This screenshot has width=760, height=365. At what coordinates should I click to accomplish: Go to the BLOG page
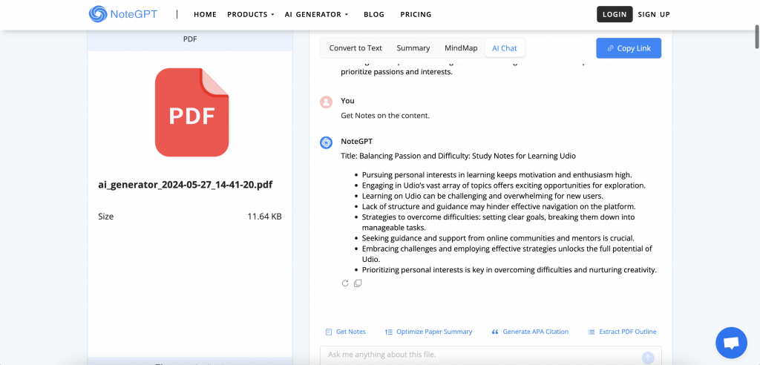(374, 15)
